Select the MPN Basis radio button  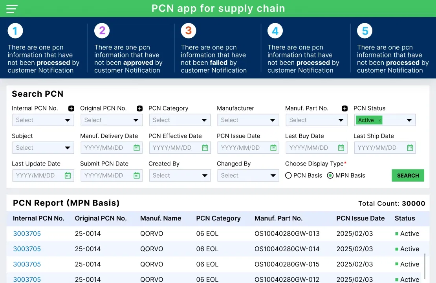(330, 176)
